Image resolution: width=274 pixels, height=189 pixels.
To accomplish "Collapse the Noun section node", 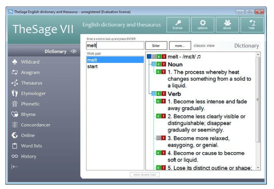I will click(x=154, y=64).
